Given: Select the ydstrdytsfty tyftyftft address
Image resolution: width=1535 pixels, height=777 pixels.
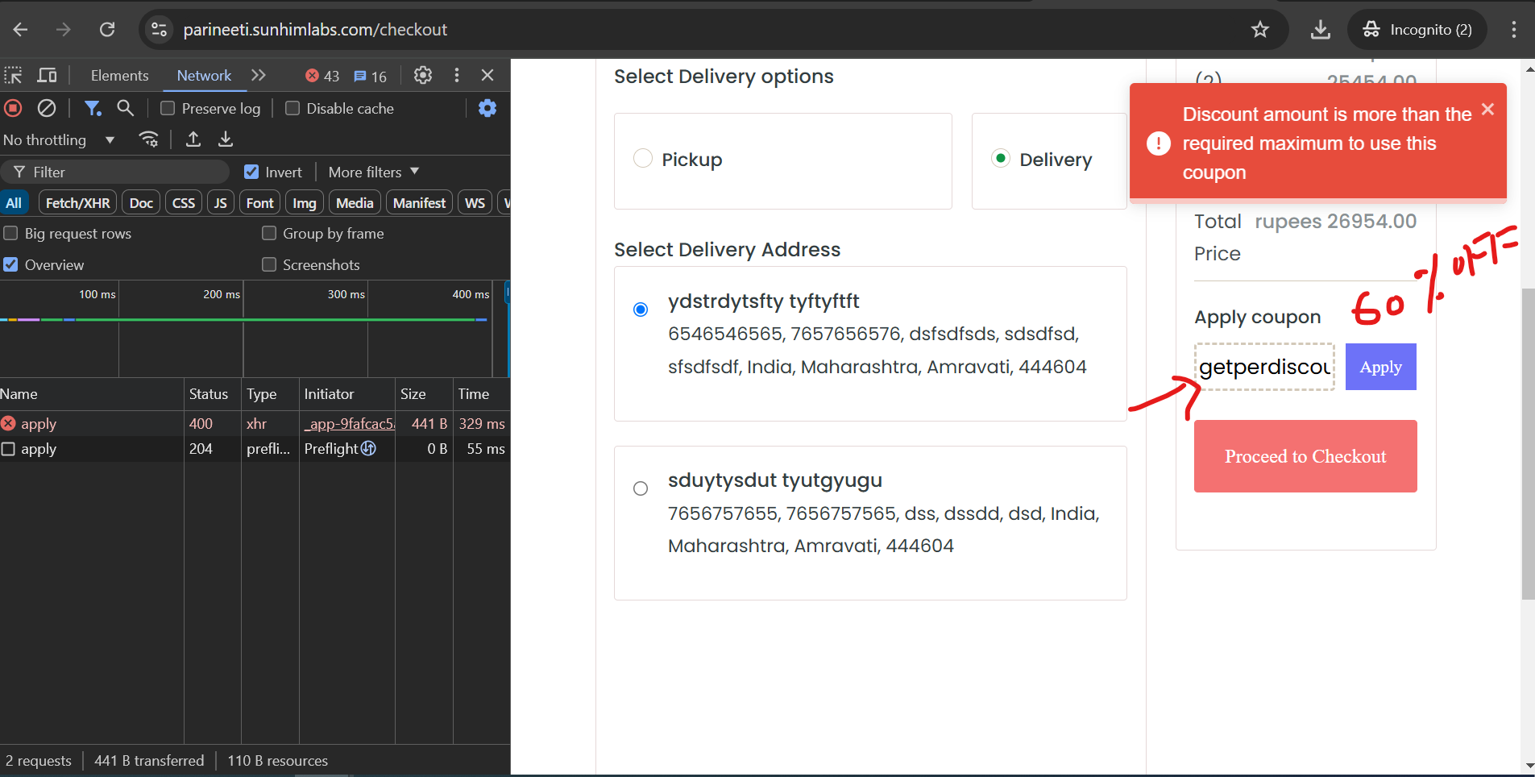Looking at the screenshot, I should point(641,310).
